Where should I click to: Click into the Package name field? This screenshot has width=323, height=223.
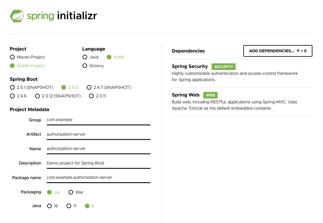98,178
